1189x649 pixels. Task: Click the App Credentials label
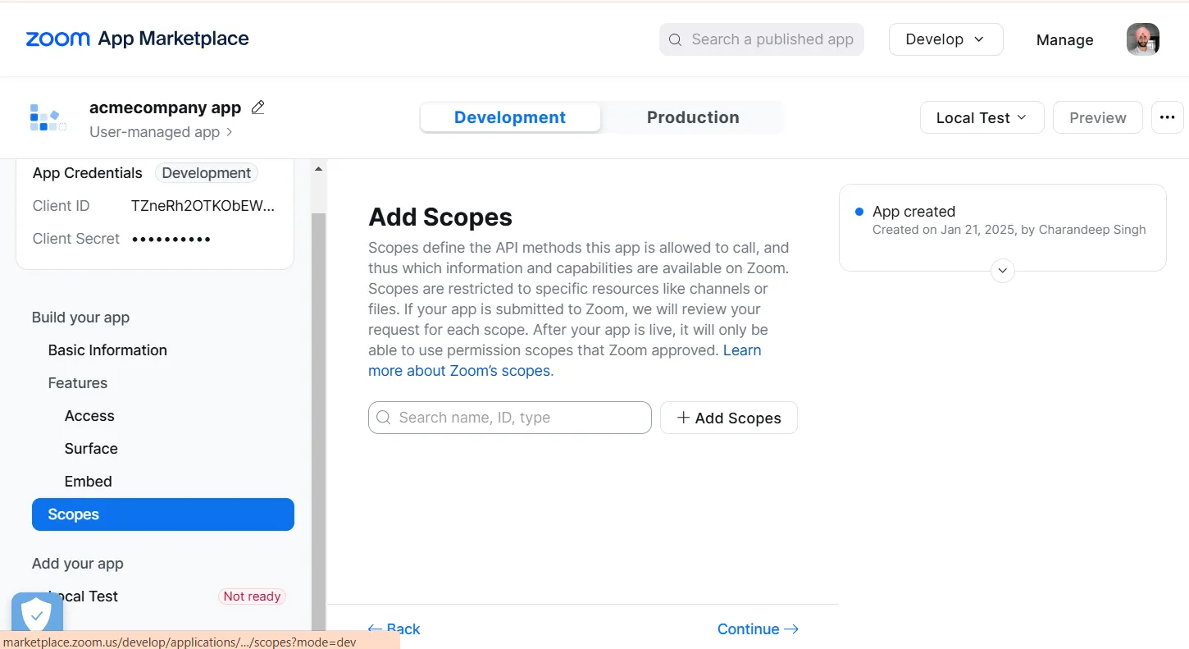point(88,173)
